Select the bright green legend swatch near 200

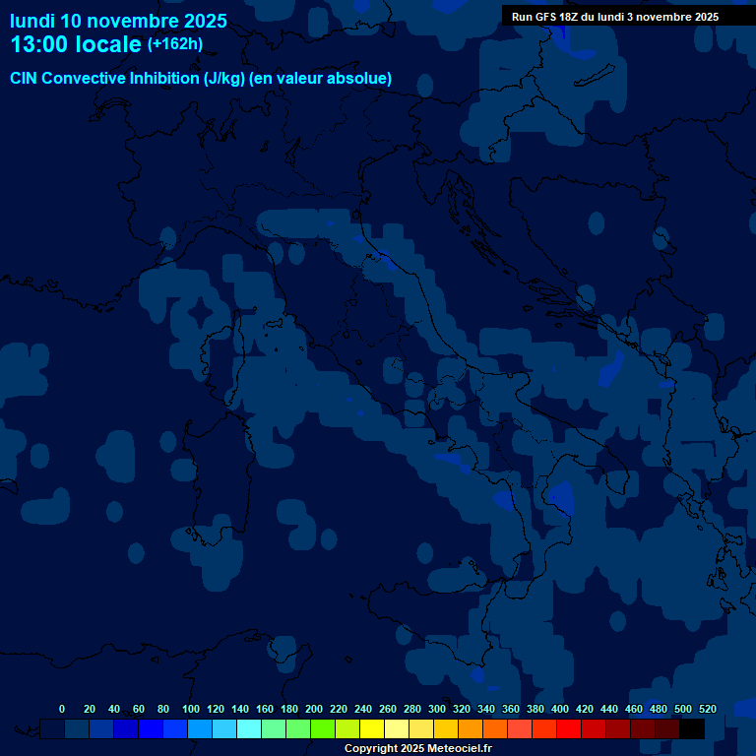coord(323,728)
